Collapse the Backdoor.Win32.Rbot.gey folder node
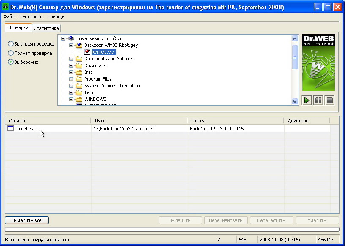345x246 pixels. pyautogui.click(x=71, y=45)
